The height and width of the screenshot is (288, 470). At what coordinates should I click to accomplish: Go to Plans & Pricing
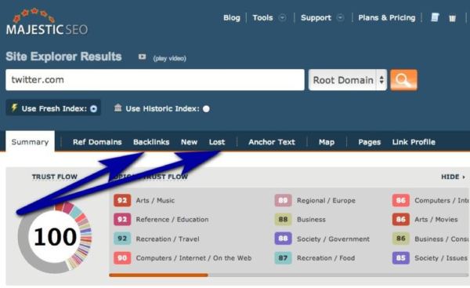click(x=387, y=18)
